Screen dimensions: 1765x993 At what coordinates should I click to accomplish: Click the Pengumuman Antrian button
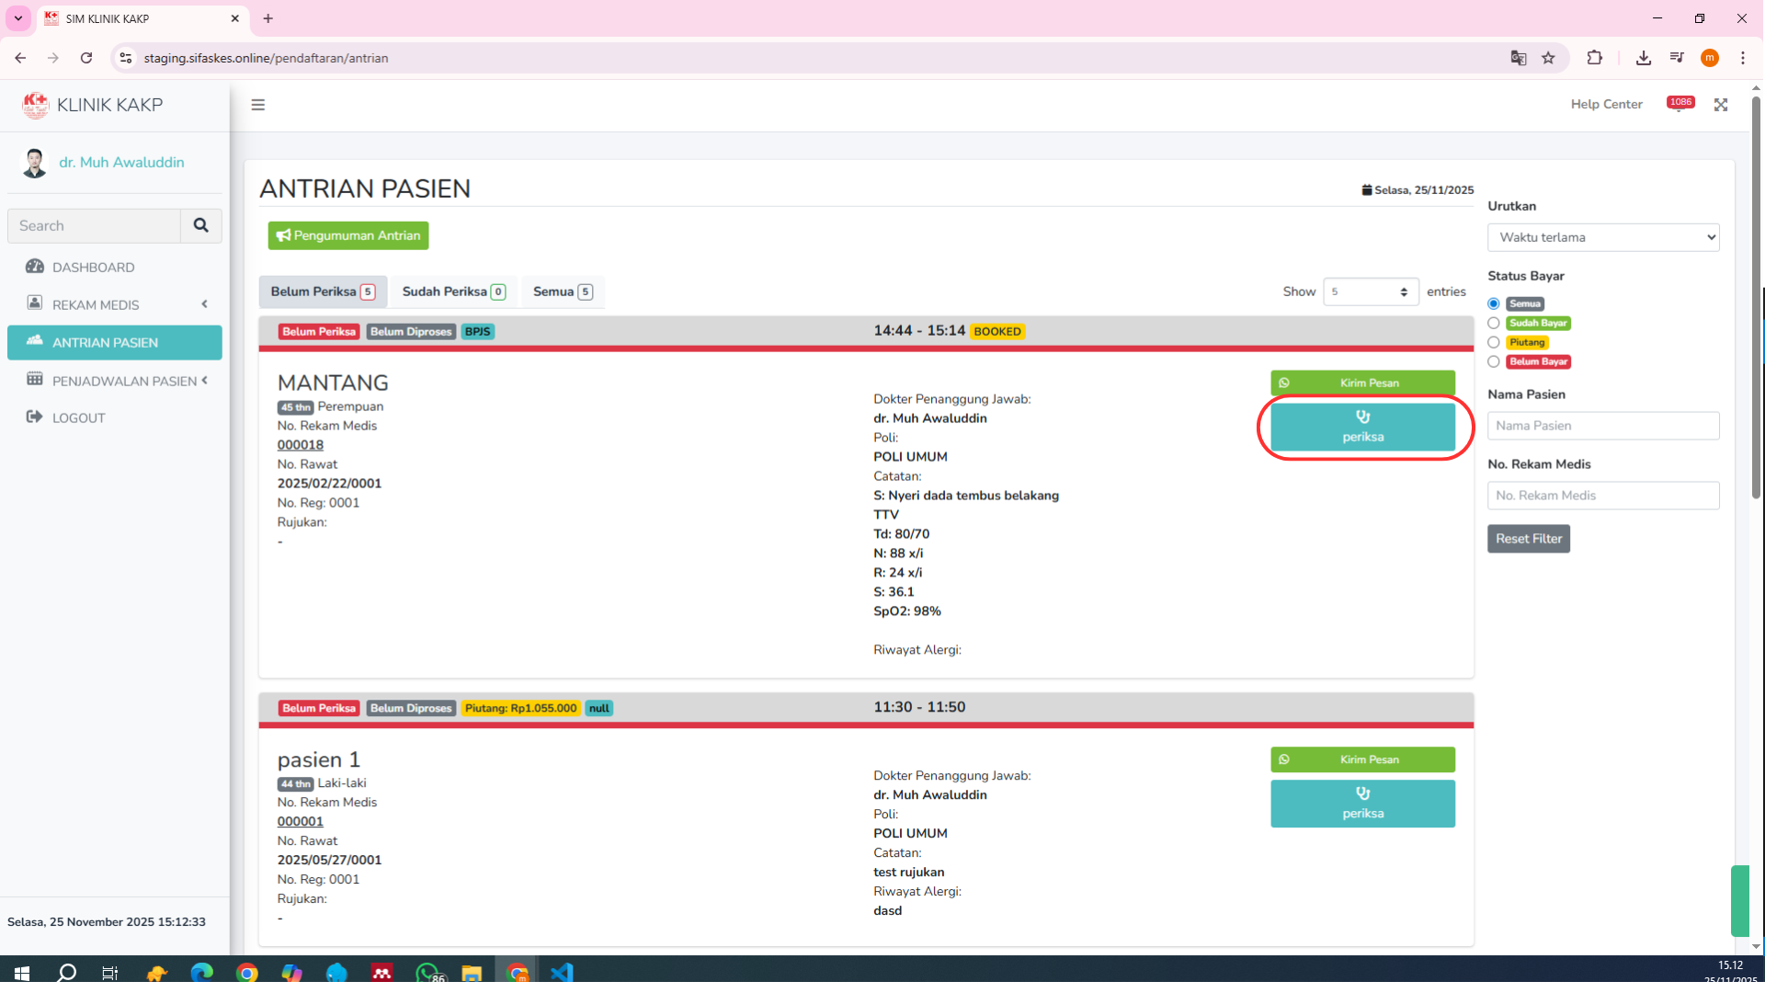click(348, 235)
